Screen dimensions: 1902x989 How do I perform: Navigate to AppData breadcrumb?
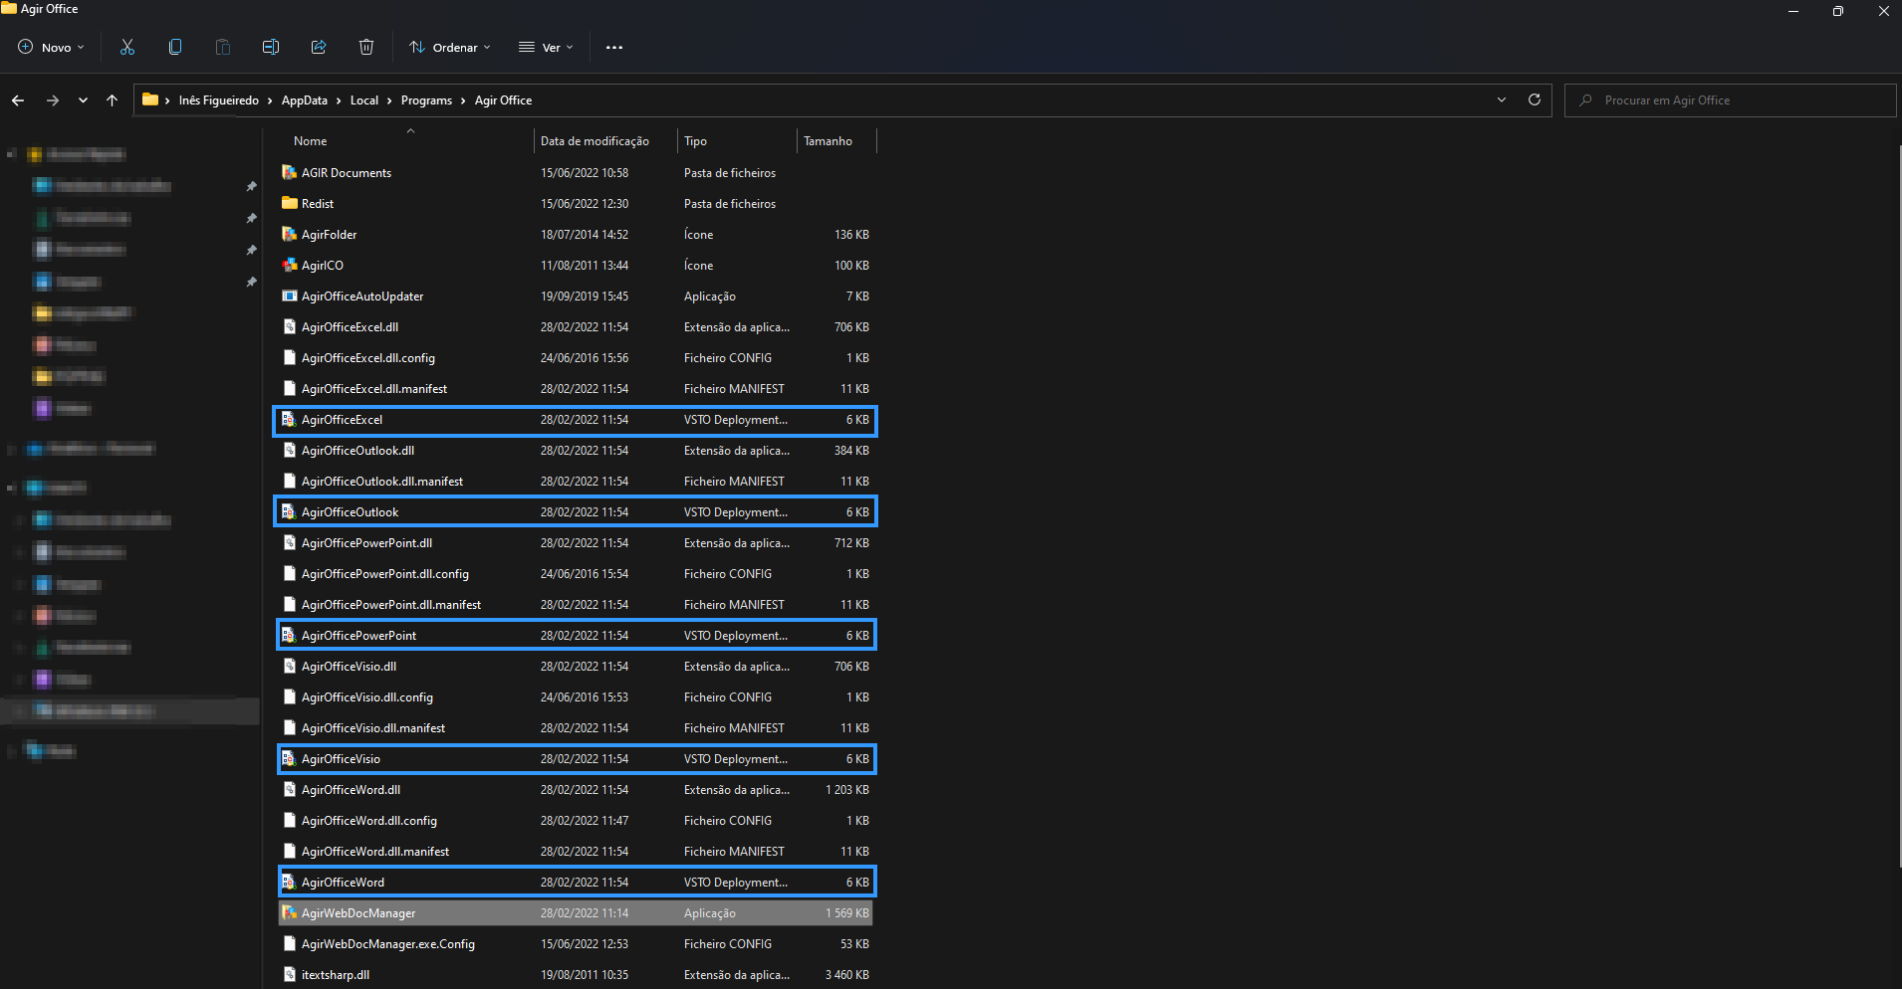point(305,100)
